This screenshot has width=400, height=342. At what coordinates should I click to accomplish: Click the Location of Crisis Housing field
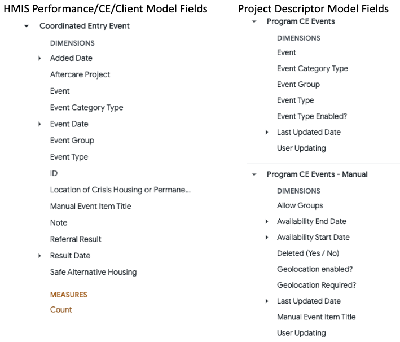point(120,190)
